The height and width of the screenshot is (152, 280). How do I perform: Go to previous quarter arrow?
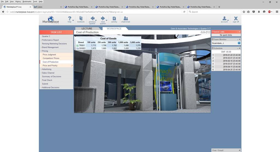(x=92, y=18)
